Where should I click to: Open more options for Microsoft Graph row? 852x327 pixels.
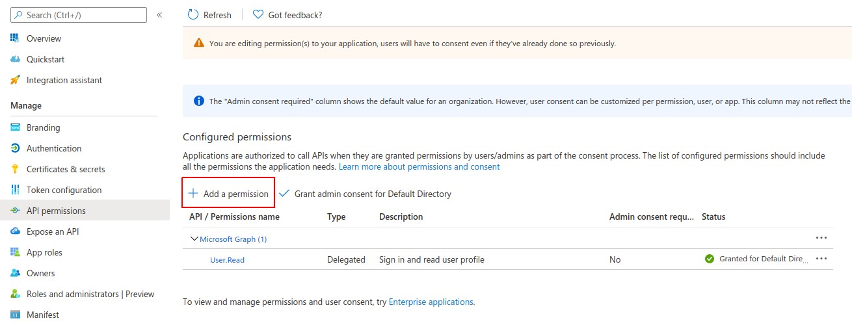coord(821,238)
